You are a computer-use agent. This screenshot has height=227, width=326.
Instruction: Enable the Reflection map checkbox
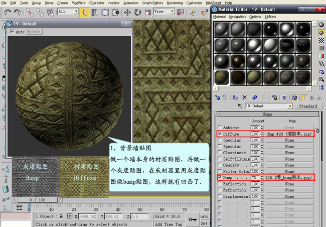[x=220, y=184]
